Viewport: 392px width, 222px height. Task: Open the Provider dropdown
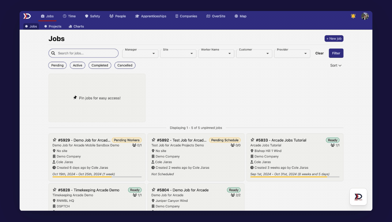292,54
